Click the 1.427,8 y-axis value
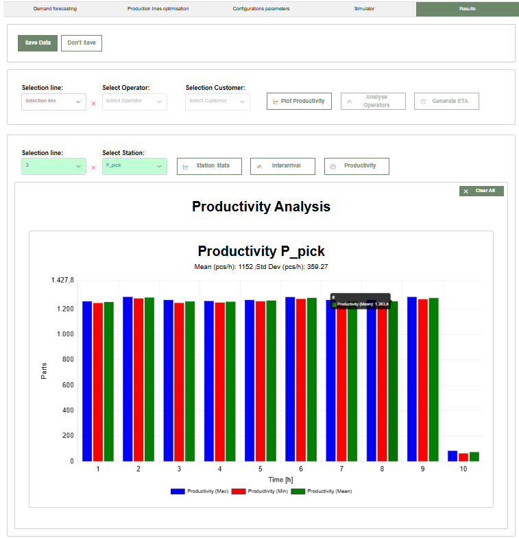The height and width of the screenshot is (538, 519). pyautogui.click(x=62, y=280)
